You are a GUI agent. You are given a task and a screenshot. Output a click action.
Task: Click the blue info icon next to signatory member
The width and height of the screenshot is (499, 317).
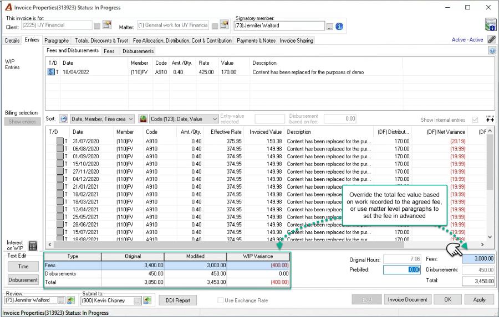click(339, 27)
